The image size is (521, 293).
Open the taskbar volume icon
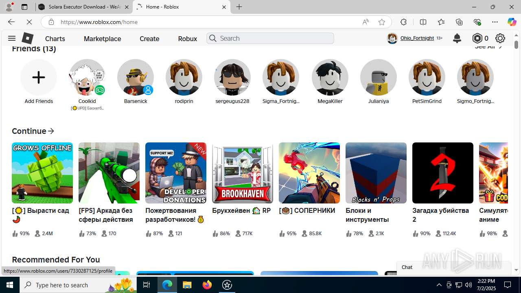(468, 285)
